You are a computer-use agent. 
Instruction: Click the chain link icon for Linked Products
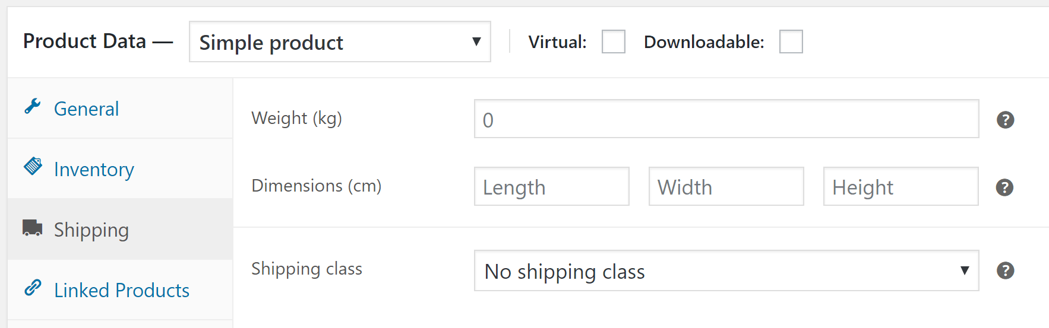[33, 288]
